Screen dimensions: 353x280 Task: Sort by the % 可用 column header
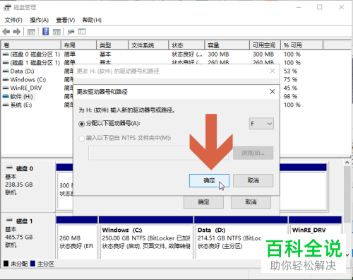[302, 45]
